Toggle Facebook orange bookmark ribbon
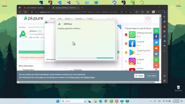Screen dimensions: 185x104 click(x=126, y=44)
